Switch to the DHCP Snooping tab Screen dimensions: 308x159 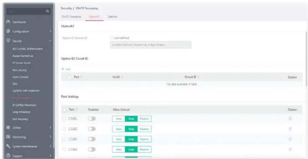point(71,17)
